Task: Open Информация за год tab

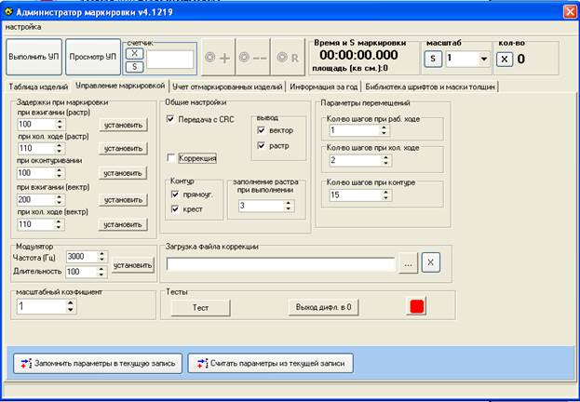Action: (x=324, y=87)
